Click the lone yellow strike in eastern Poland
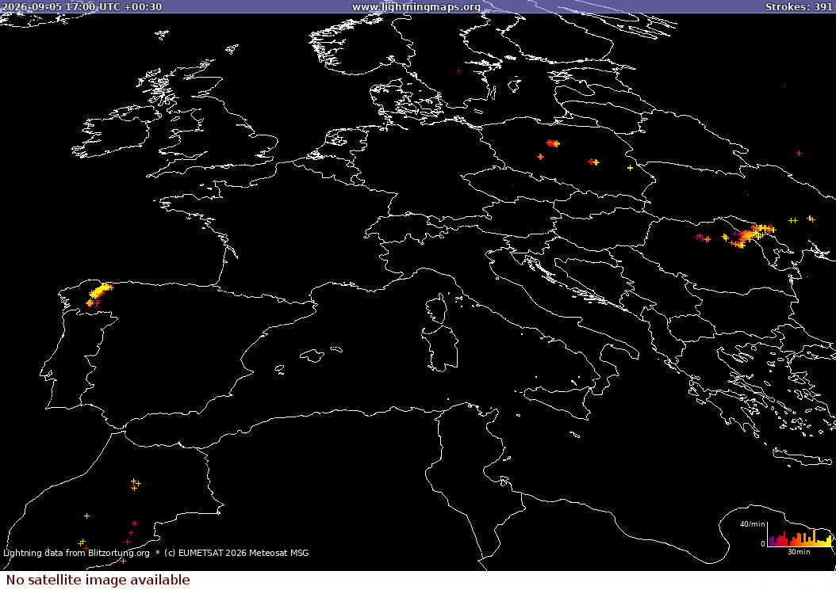836x590 pixels. 630,168
